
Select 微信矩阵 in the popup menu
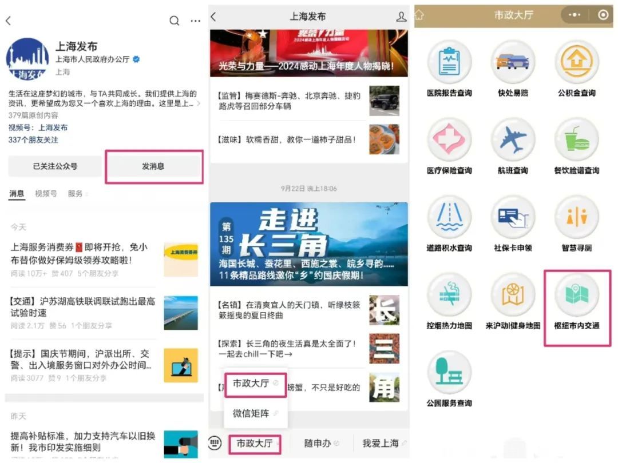coord(255,413)
